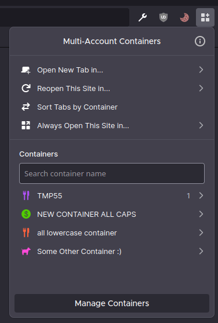Click the pink pet container icon
The height and width of the screenshot is (323, 218).
tap(26, 251)
